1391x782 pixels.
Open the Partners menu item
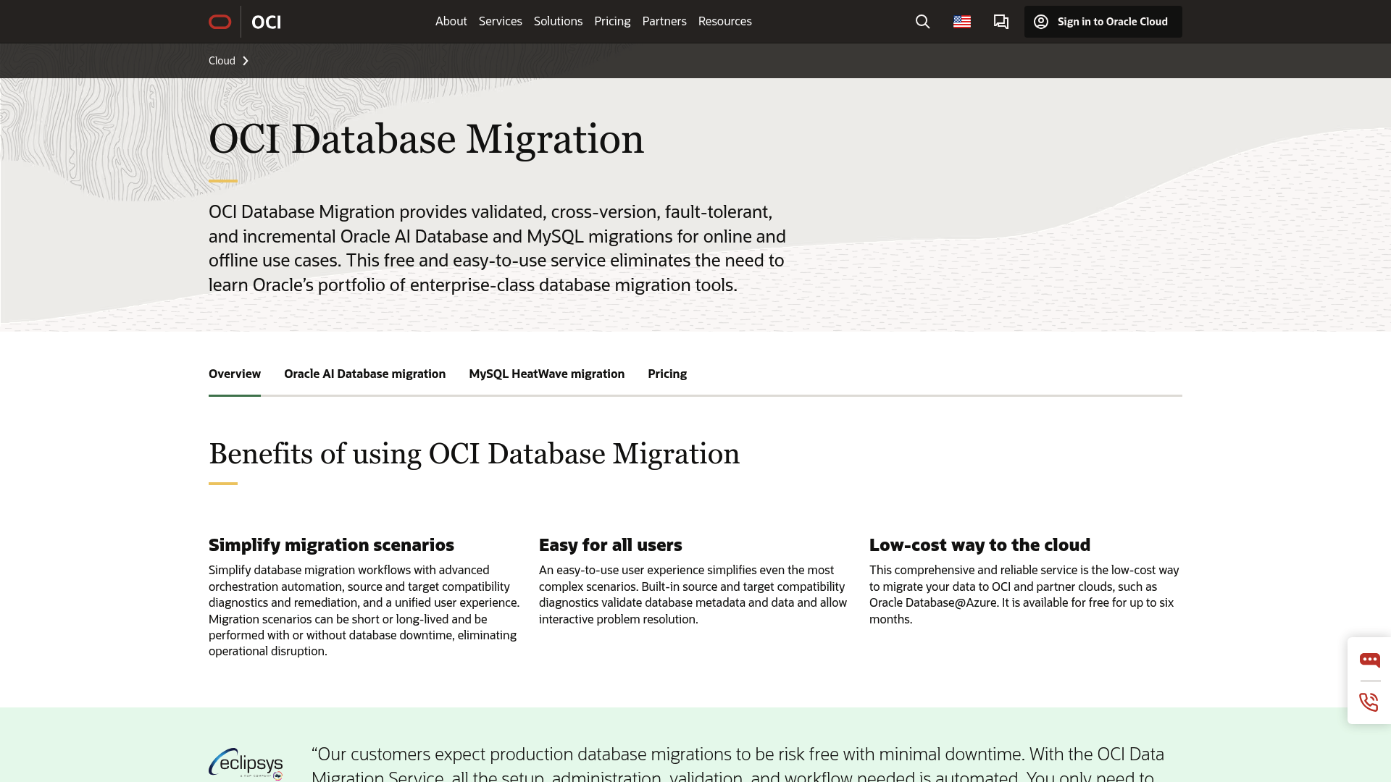point(664,21)
